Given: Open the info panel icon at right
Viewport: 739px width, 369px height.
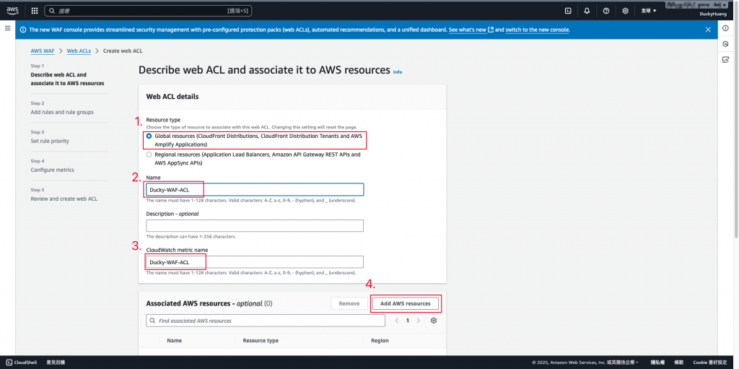Looking at the screenshot, I should click(725, 29).
